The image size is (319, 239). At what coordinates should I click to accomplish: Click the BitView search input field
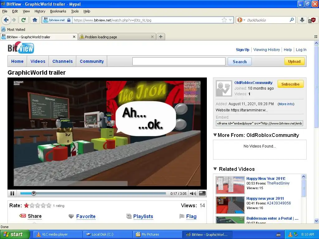click(179, 61)
